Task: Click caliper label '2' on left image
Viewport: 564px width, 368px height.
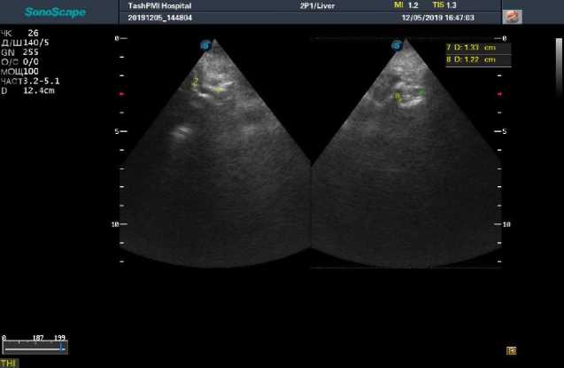Action: 196,82
